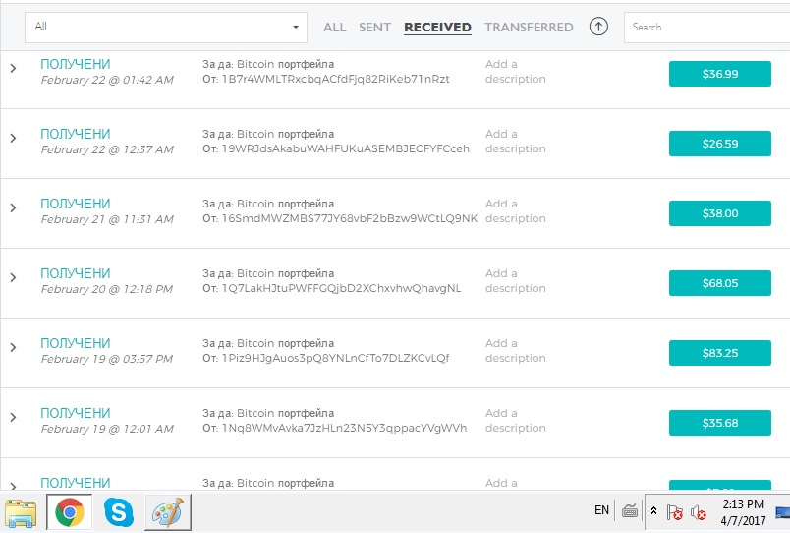The width and height of the screenshot is (790, 533).
Task: Open the on-screen keyboard tray icon
Action: 629,511
